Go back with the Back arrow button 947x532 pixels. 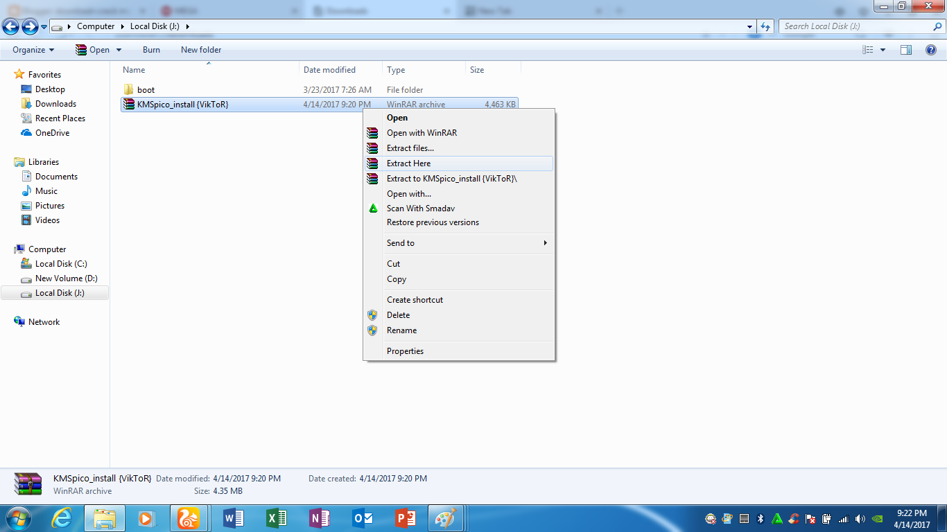click(x=11, y=27)
